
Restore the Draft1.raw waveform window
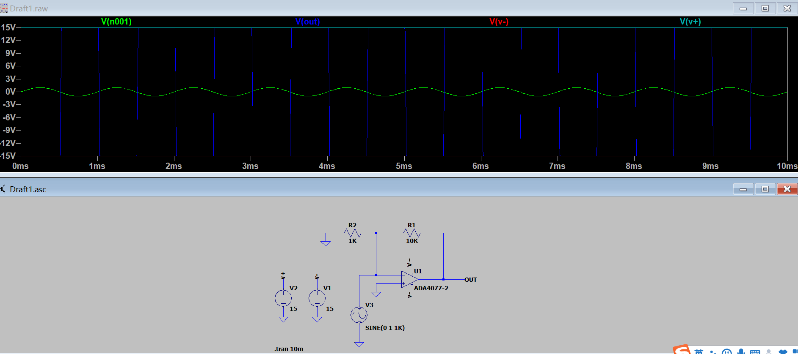[765, 8]
